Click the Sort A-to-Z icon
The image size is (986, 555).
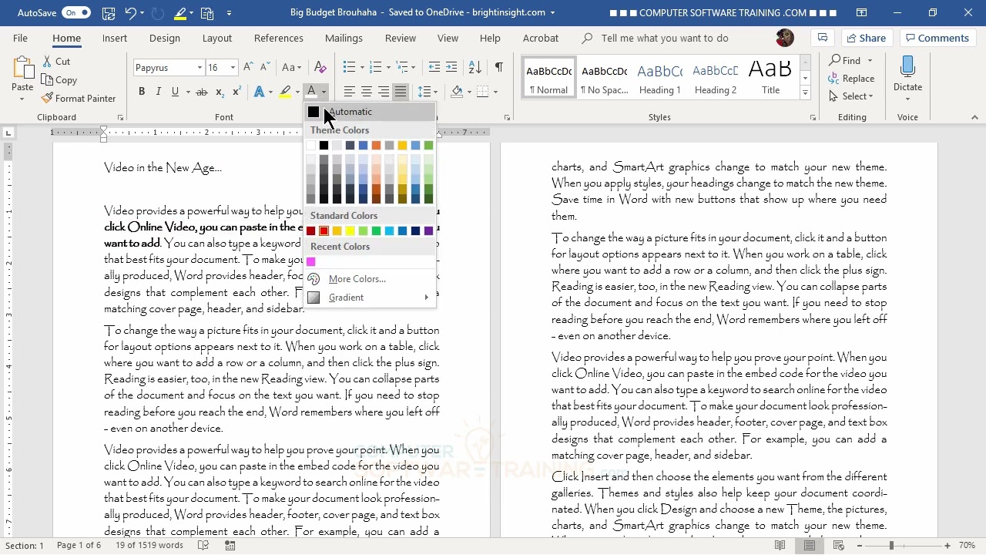point(475,68)
